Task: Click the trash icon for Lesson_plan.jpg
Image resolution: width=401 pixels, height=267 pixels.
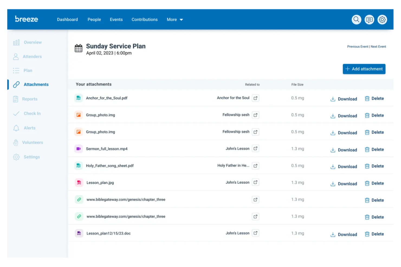Action: tap(367, 183)
